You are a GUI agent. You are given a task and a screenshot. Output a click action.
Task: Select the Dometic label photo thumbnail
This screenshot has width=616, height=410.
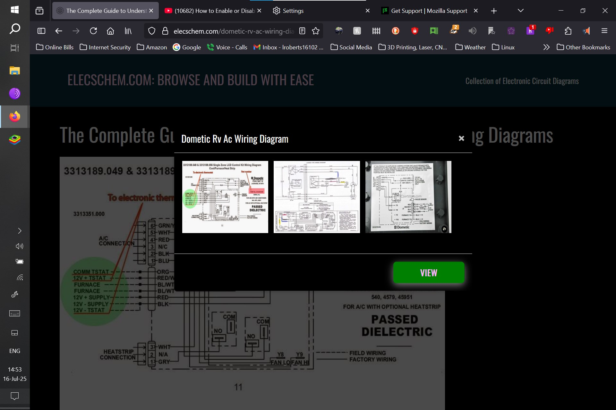(x=408, y=197)
